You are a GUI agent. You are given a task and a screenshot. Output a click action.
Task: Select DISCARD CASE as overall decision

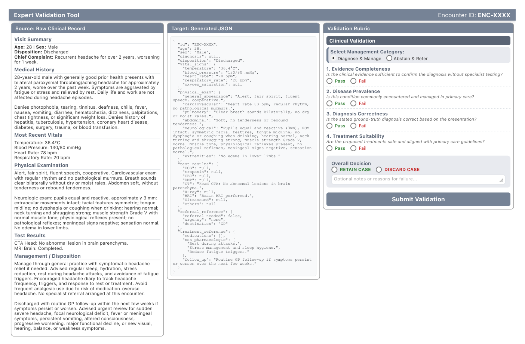click(x=379, y=170)
